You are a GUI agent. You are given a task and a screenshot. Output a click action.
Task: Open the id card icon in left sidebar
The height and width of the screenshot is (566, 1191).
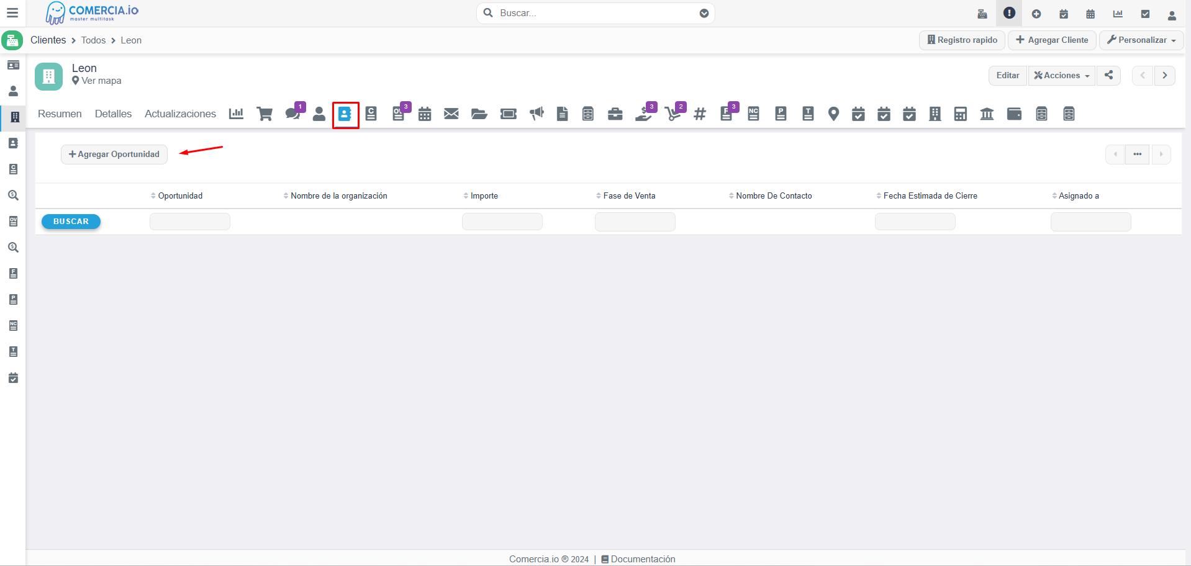pyautogui.click(x=13, y=65)
